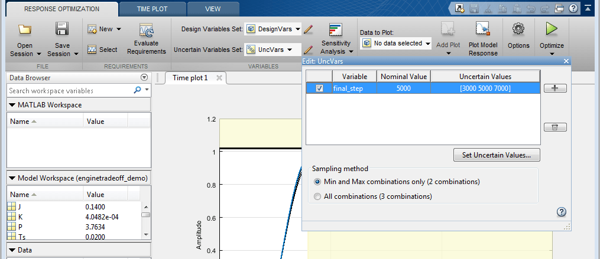Edit Design Variables Set with pencil icon

pos(308,29)
